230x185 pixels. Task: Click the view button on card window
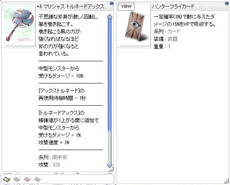point(126,7)
